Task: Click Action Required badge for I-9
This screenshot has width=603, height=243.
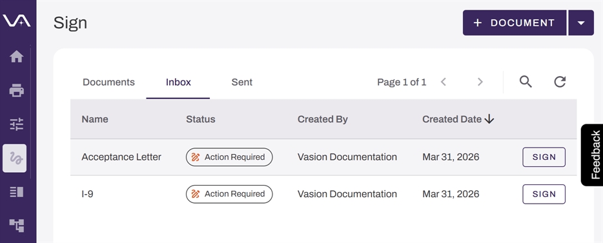Action: pos(229,194)
